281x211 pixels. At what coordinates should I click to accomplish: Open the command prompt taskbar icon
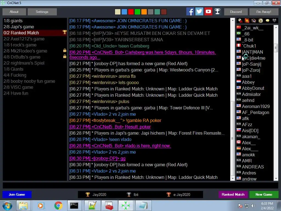pyautogui.click(x=74, y=206)
